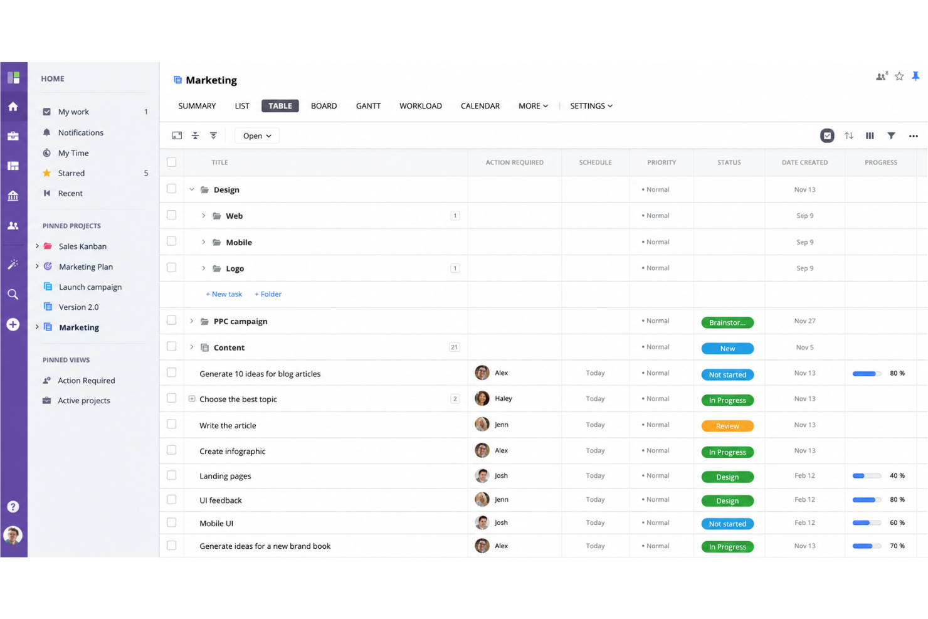Open search with the magnifier icon
Screen dimensions: 928x619
pyautogui.click(x=13, y=294)
